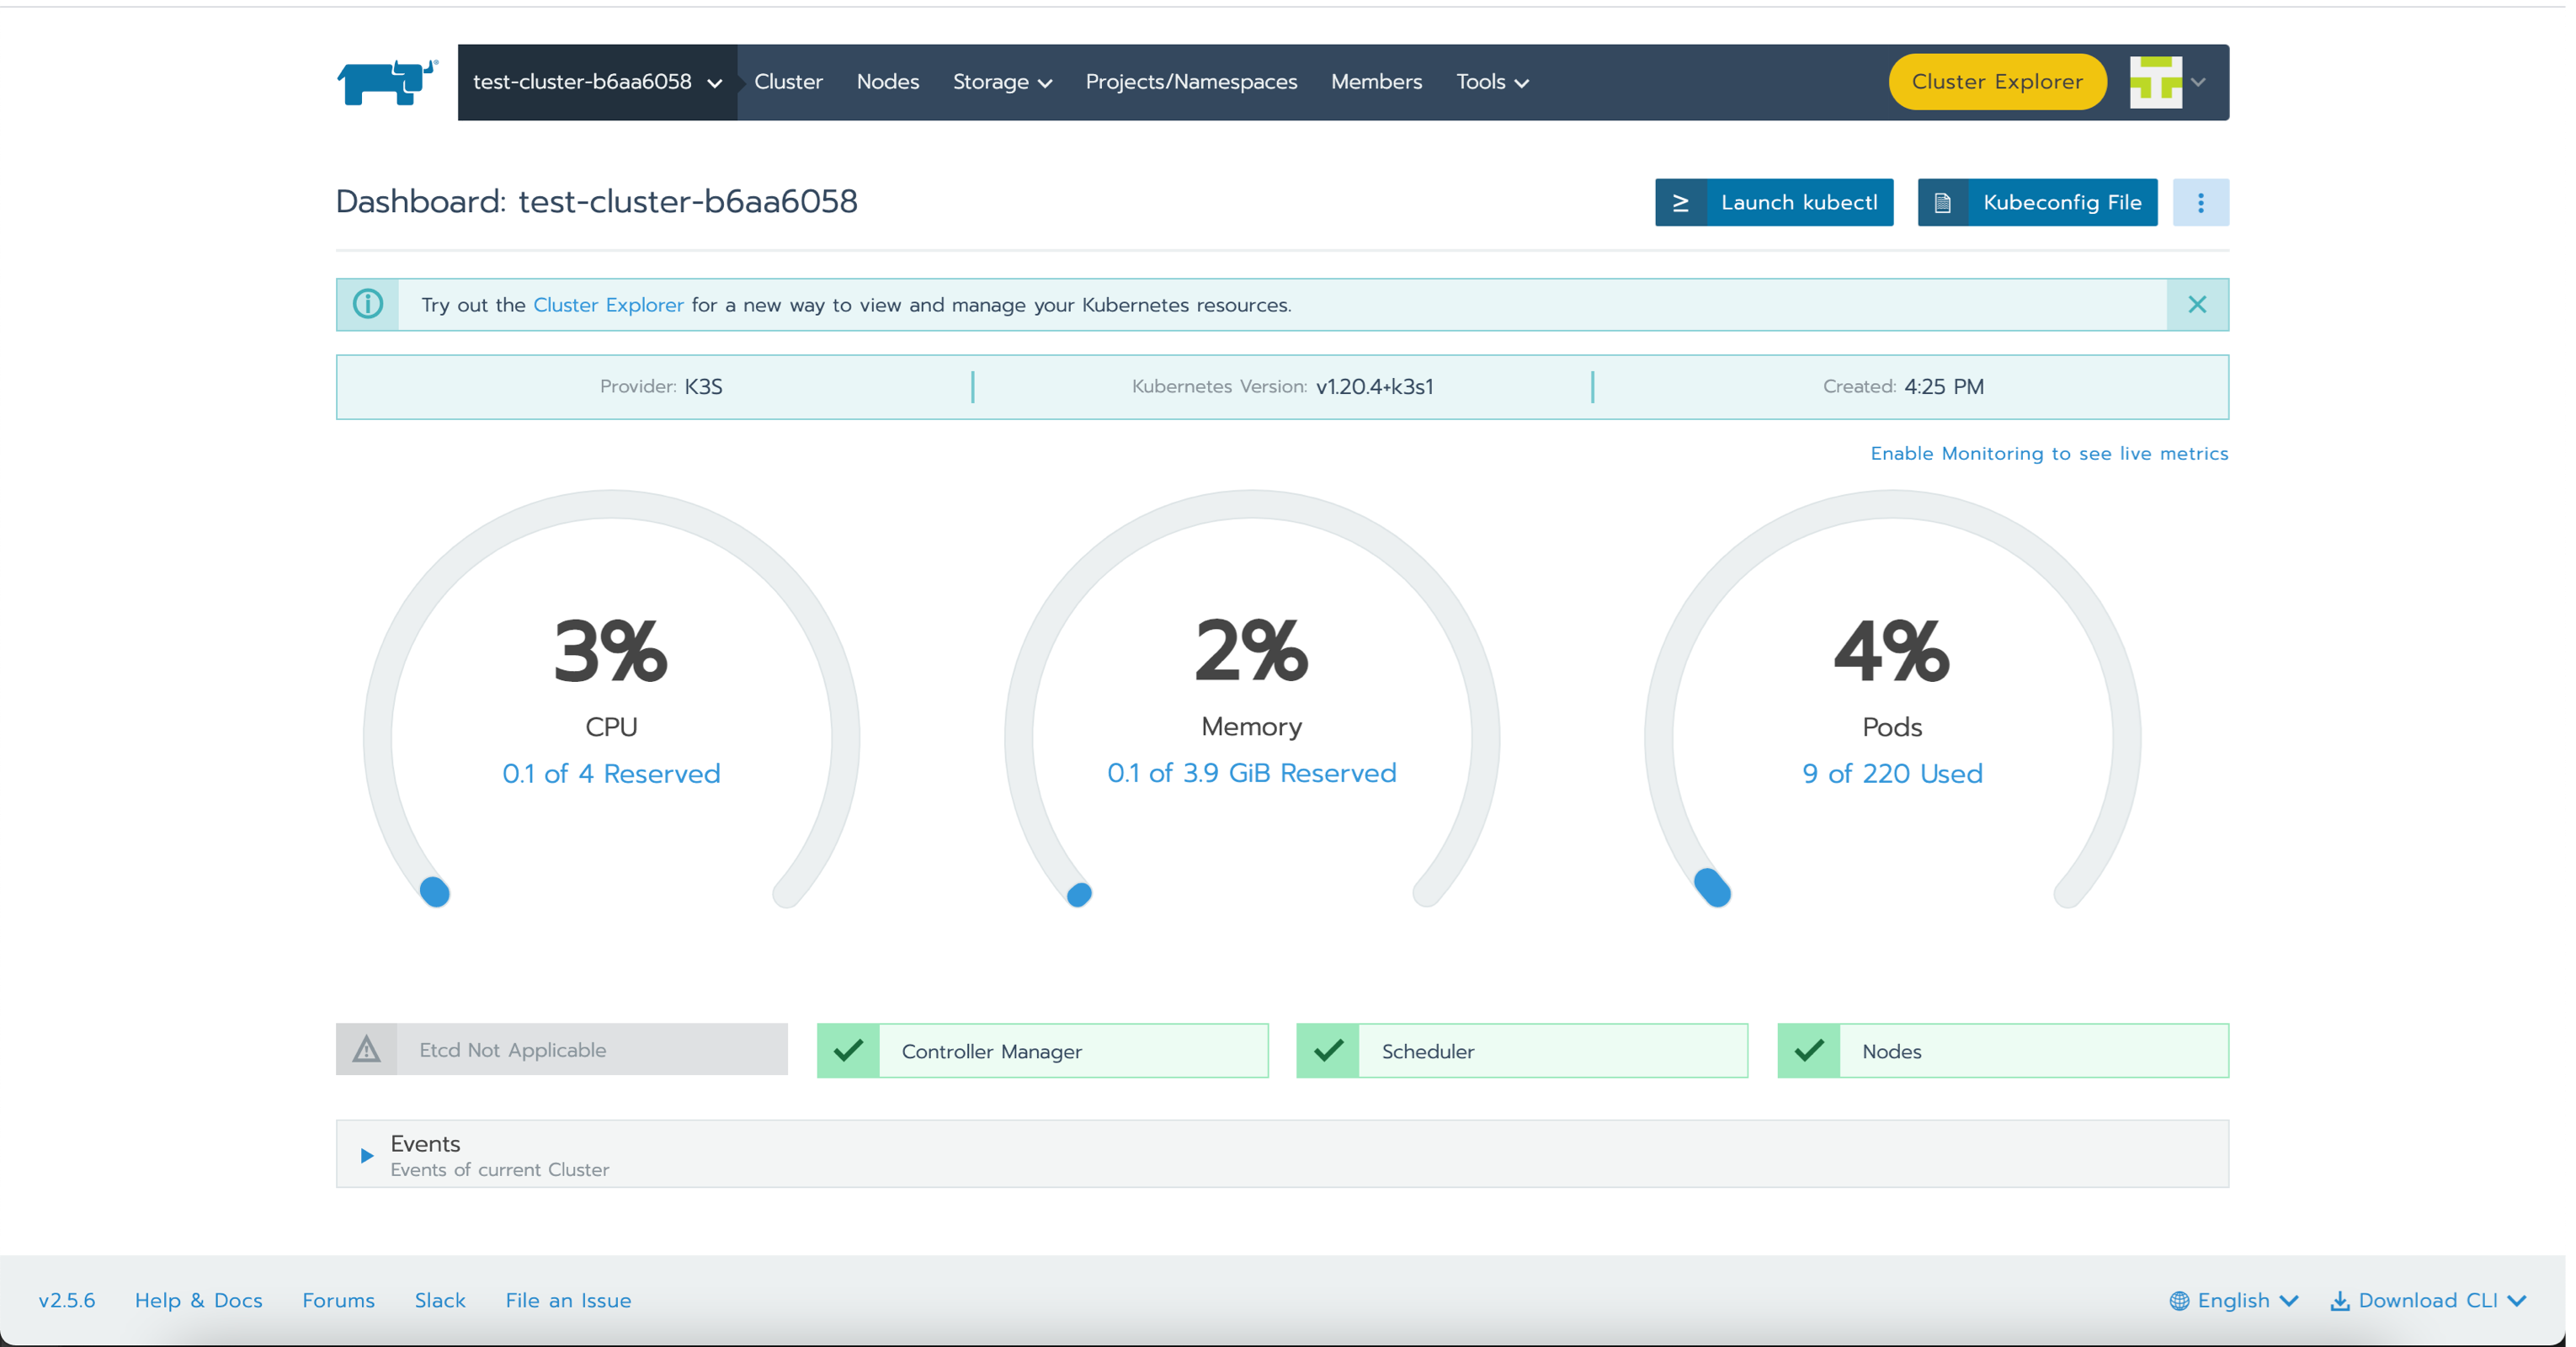Click the Memory gauge blue indicator
This screenshot has width=2576, height=1347.
pyautogui.click(x=1079, y=894)
